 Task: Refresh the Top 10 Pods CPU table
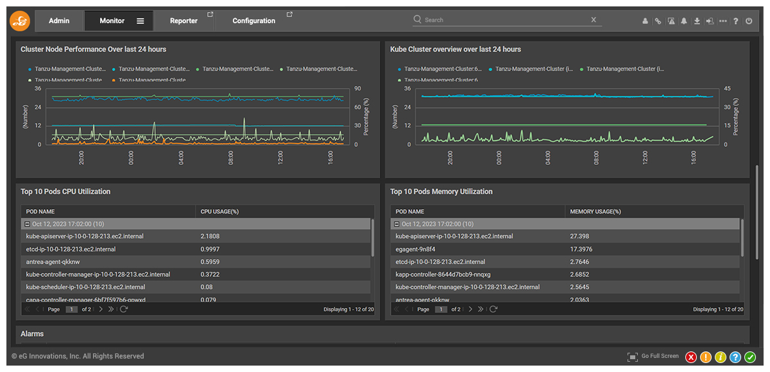(x=124, y=309)
